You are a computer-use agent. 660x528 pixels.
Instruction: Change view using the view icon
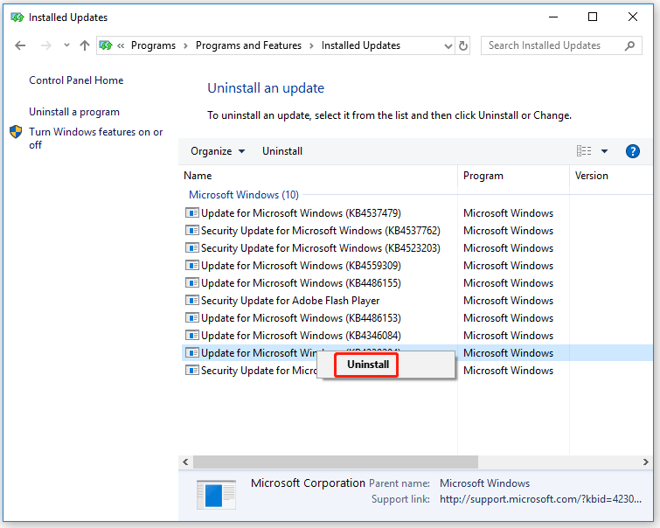point(584,150)
